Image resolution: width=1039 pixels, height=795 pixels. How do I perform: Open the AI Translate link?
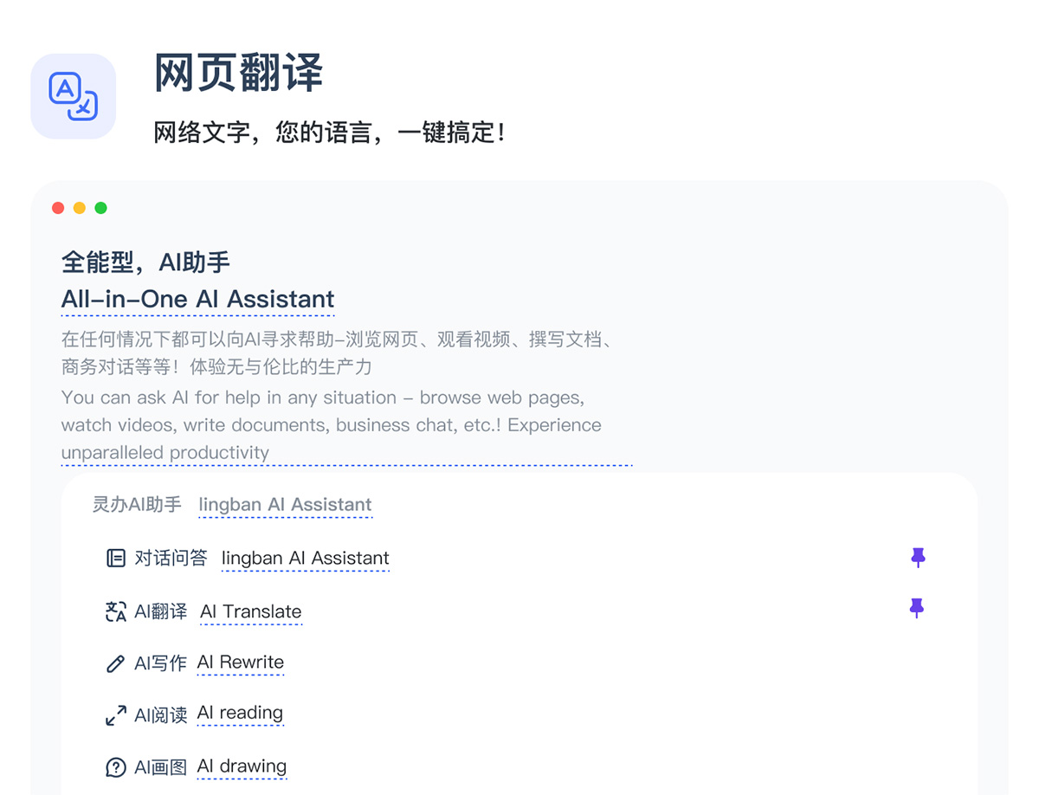pos(250,611)
